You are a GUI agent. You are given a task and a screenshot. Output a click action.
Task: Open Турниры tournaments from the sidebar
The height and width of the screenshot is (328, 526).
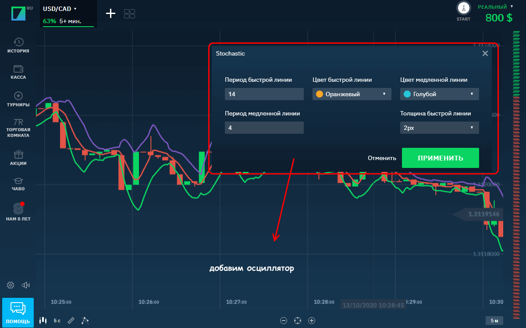point(18,99)
